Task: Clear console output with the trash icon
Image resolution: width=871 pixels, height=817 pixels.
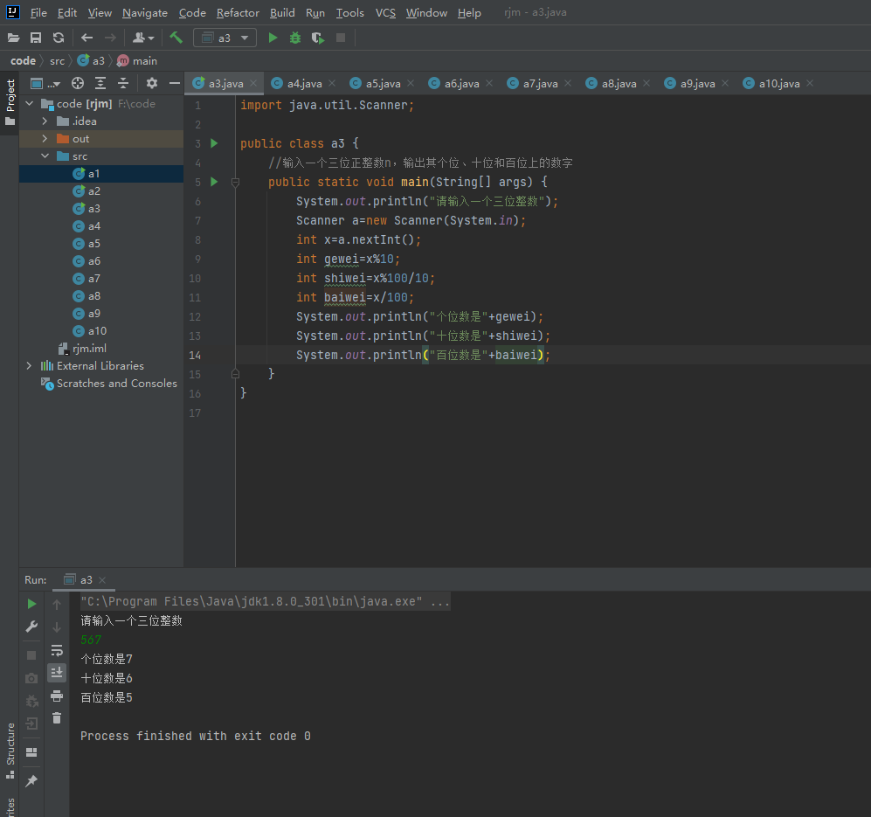Action: tap(57, 717)
